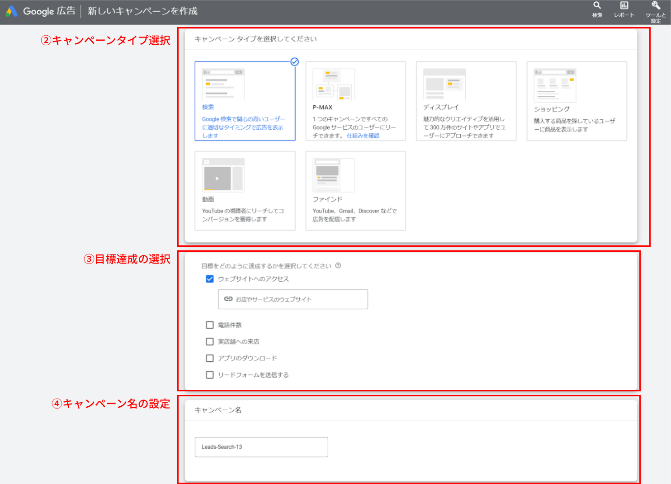Click the キャンペーン名 section heading
The width and height of the screenshot is (671, 484).
coord(218,410)
